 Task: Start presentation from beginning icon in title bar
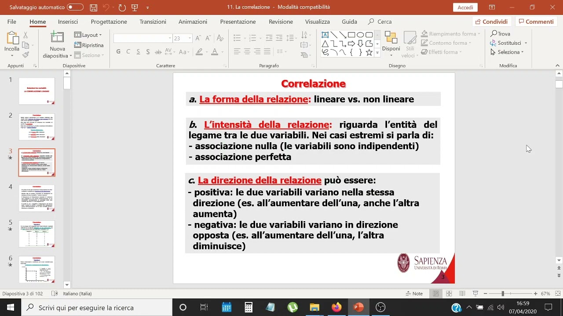(x=135, y=7)
